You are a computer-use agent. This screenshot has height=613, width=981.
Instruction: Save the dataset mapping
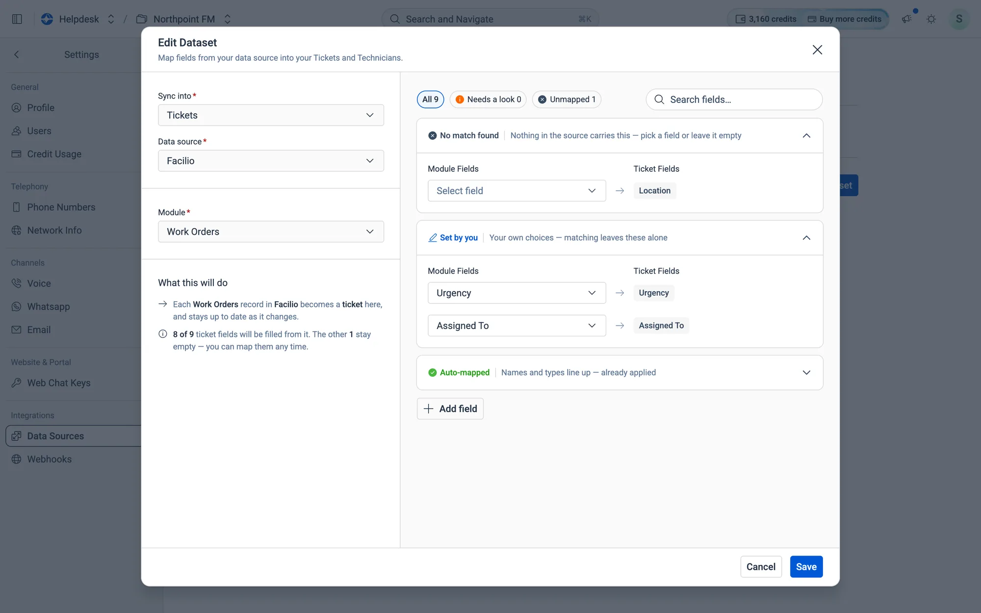tap(806, 567)
